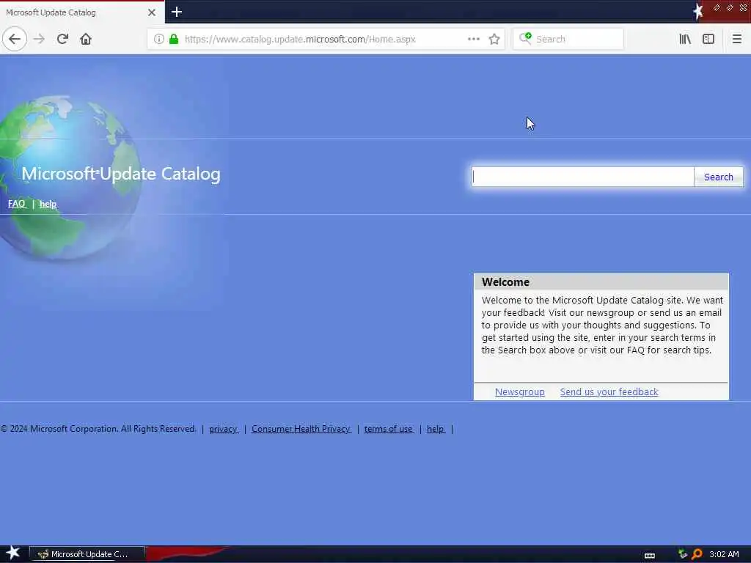Reload the current page
751x563 pixels.
[x=62, y=40]
